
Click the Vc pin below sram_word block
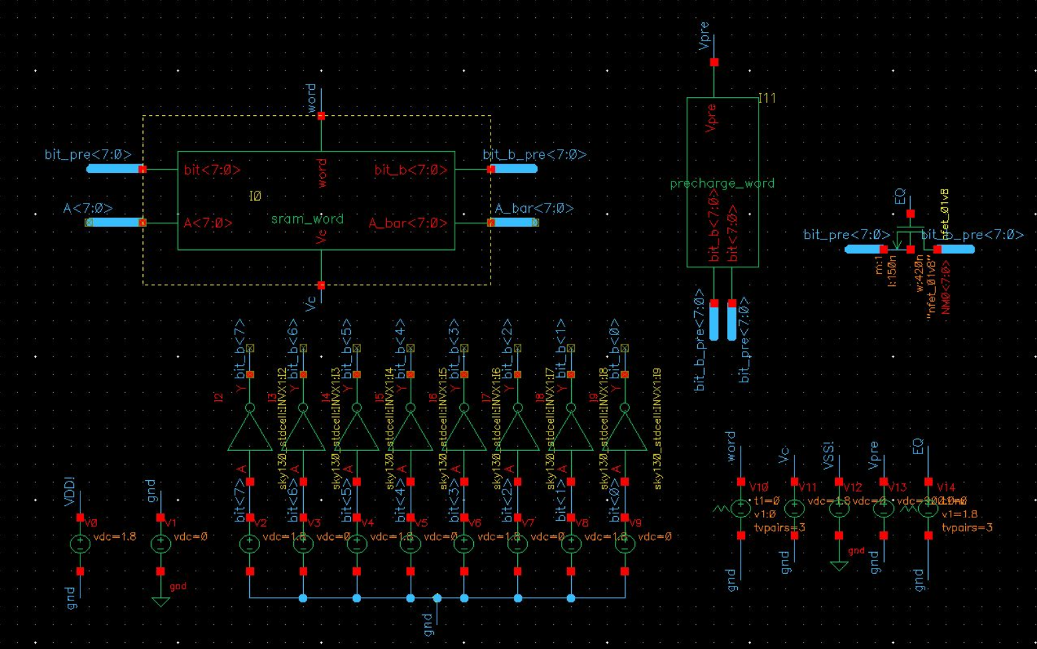tap(320, 285)
